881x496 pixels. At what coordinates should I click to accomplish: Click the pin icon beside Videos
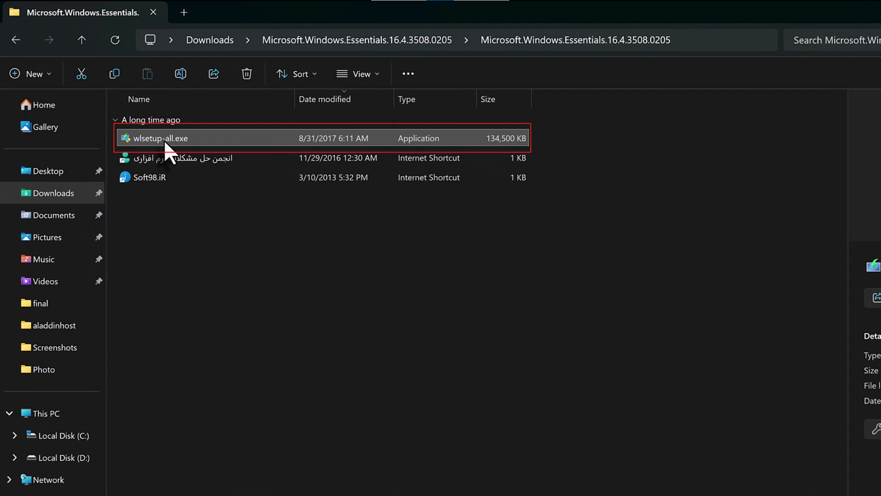coord(99,281)
